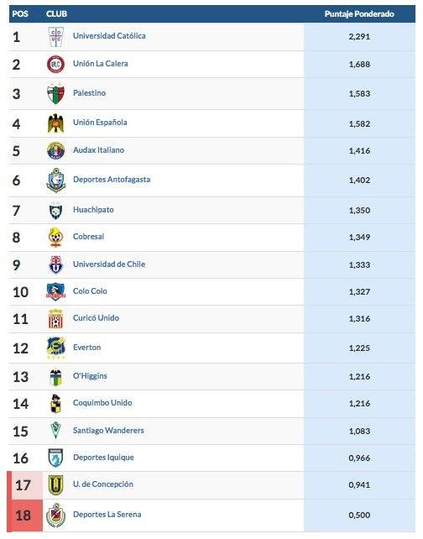423x539 pixels.
Task: Open the Universidad de Chile link
Action: coord(109,264)
